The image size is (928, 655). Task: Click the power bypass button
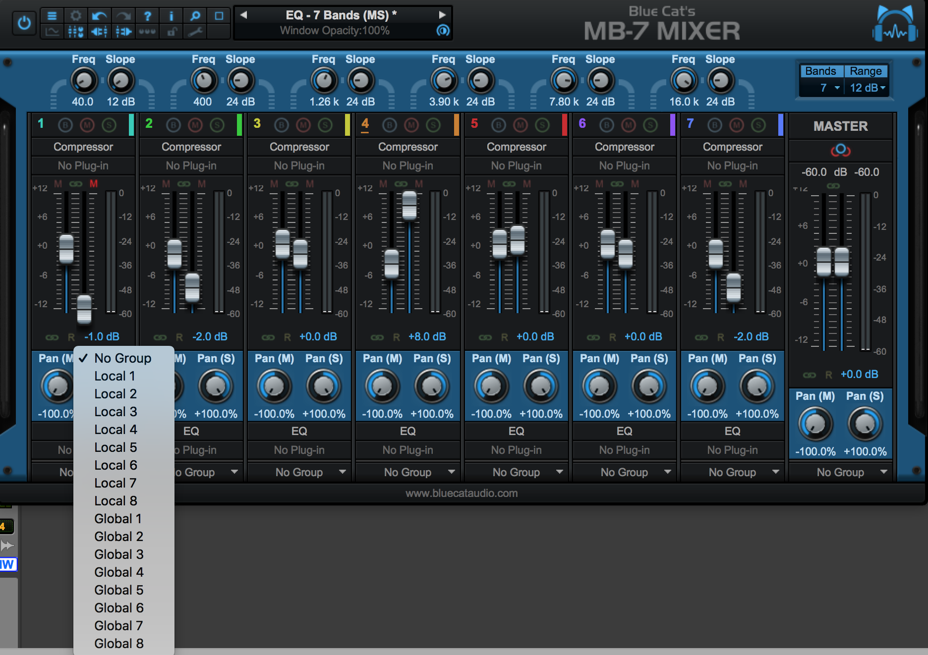pos(24,23)
